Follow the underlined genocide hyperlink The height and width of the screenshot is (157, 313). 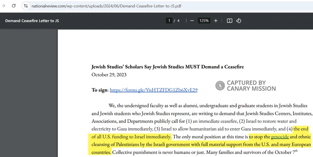280,137
